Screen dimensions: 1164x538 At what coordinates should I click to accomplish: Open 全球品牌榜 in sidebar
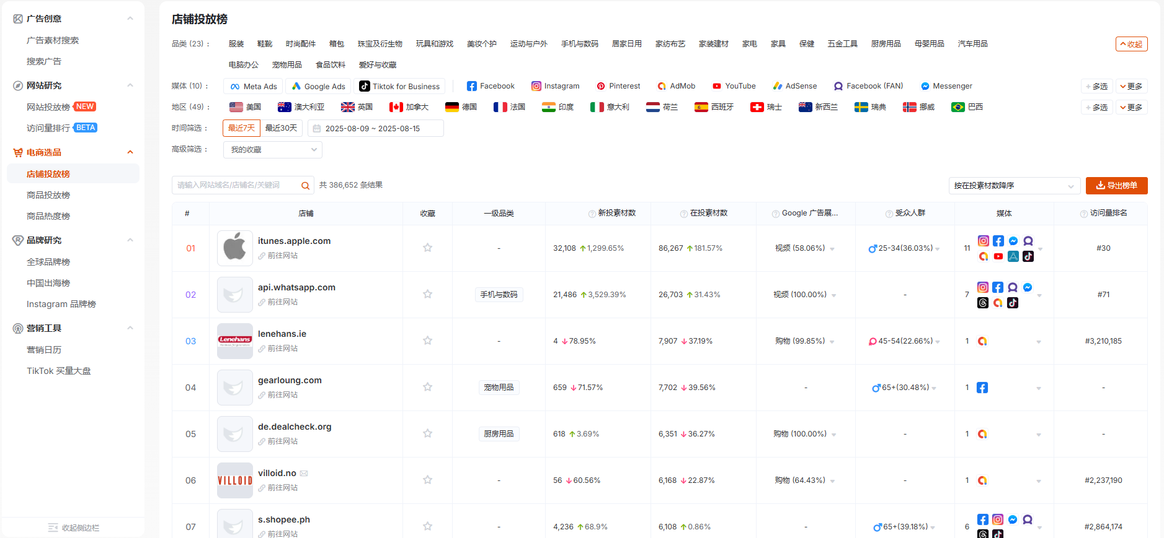(x=48, y=262)
